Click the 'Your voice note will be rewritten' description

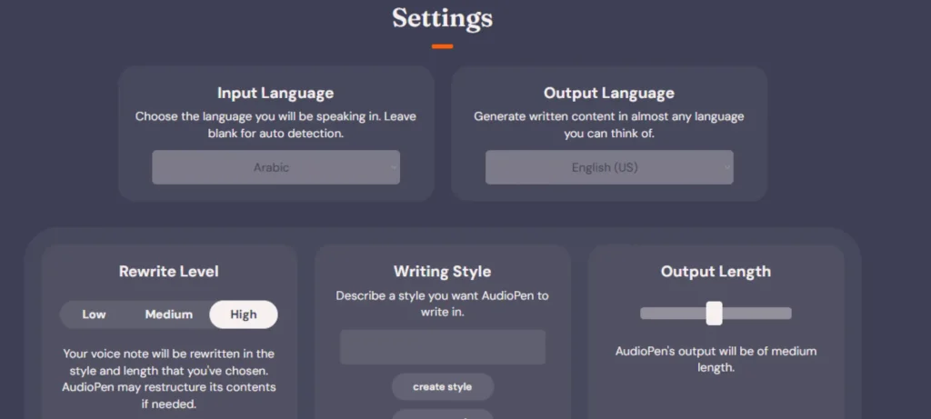(168, 379)
